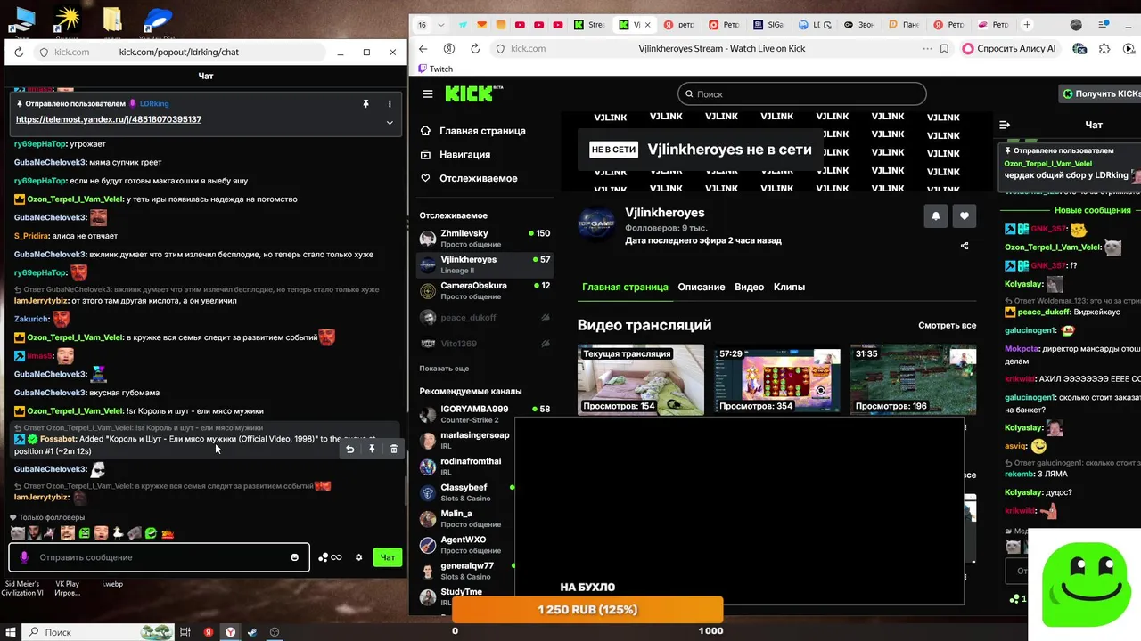The image size is (1141, 641).
Task: Click Получить KICKs button
Action: pyautogui.click(x=1101, y=93)
